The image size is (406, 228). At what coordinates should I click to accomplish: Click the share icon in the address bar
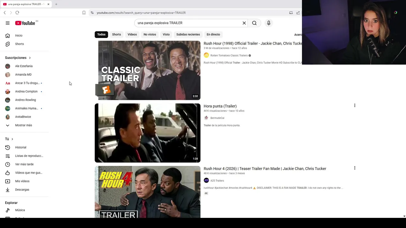tap(298, 13)
